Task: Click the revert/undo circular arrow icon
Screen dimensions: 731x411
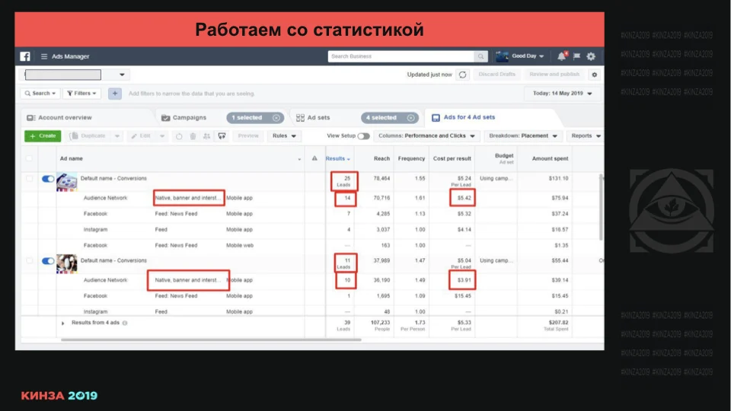Action: [179, 136]
